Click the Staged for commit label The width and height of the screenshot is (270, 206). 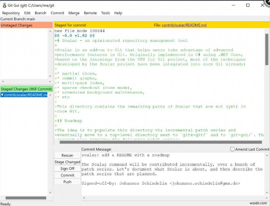pos(70,25)
